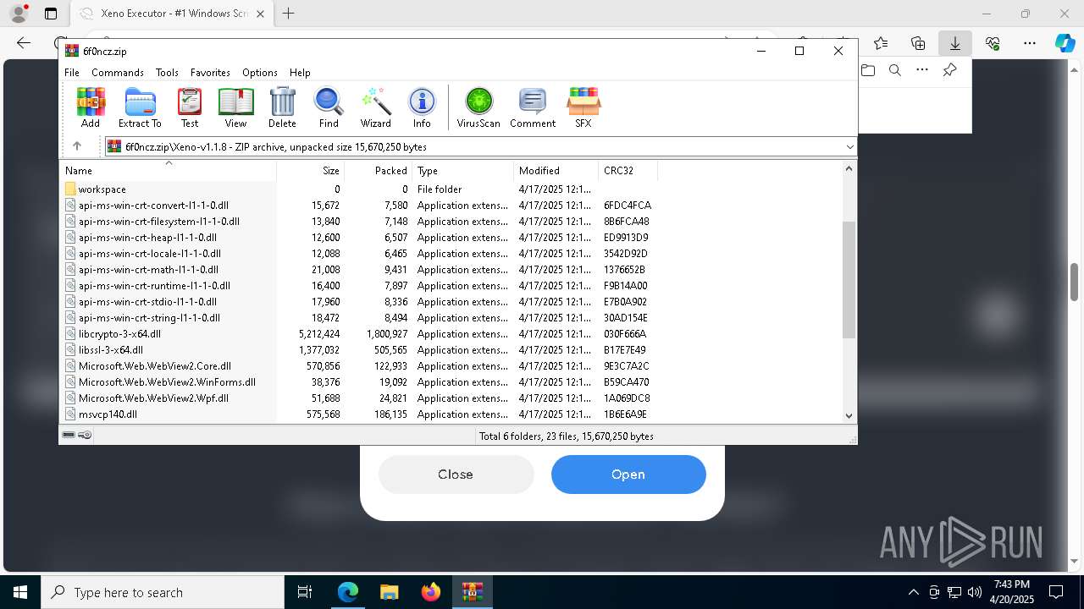Open the Commands menu

(x=118, y=73)
